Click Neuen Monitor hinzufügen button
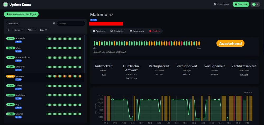 (x=21, y=14)
